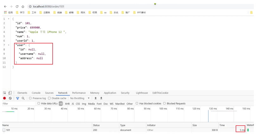Check Hide data URLs option

click(39, 103)
